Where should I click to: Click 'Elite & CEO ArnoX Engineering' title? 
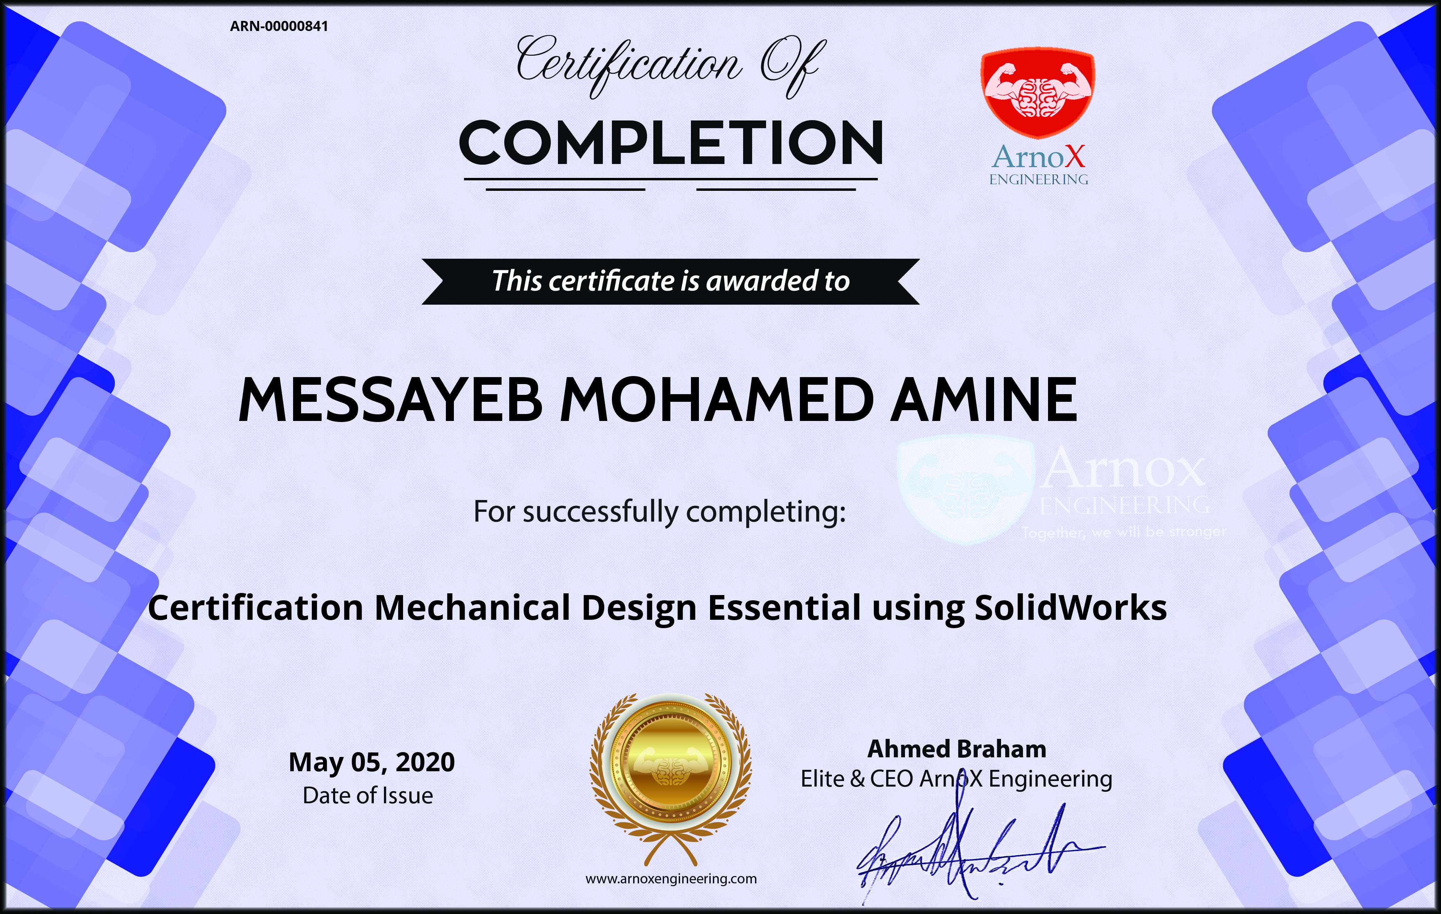(x=956, y=779)
